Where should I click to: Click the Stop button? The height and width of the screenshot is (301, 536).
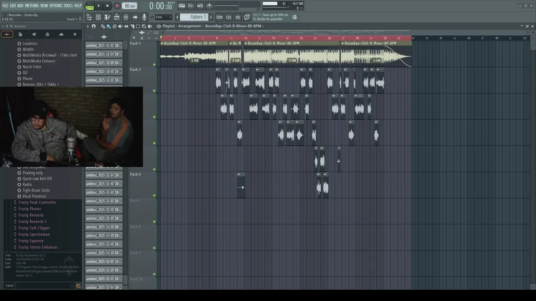coord(107,6)
